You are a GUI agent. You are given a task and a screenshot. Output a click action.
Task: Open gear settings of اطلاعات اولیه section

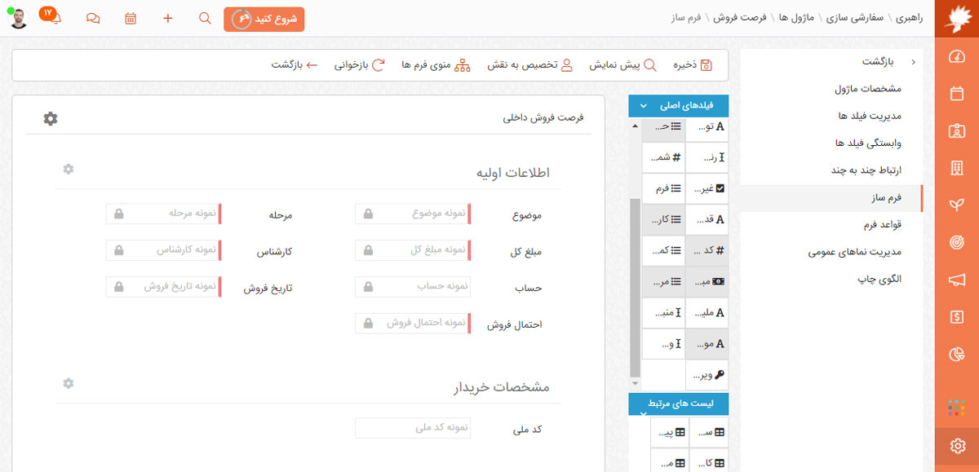69,169
